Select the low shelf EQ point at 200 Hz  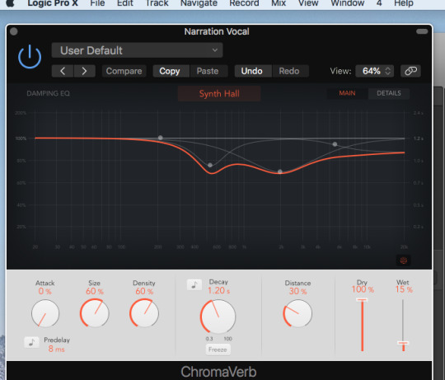pyautogui.click(x=161, y=138)
